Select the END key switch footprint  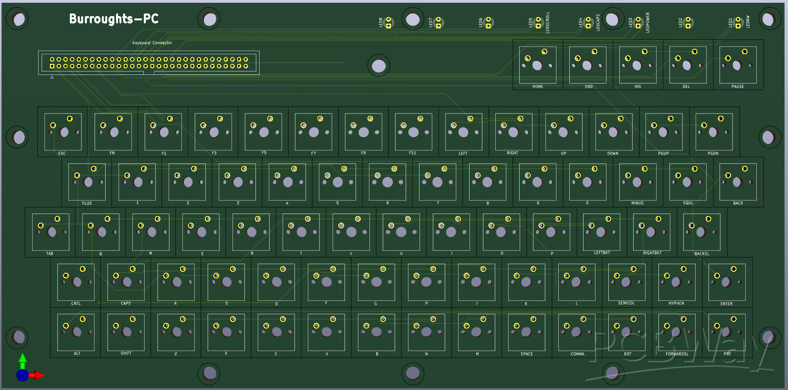point(588,65)
